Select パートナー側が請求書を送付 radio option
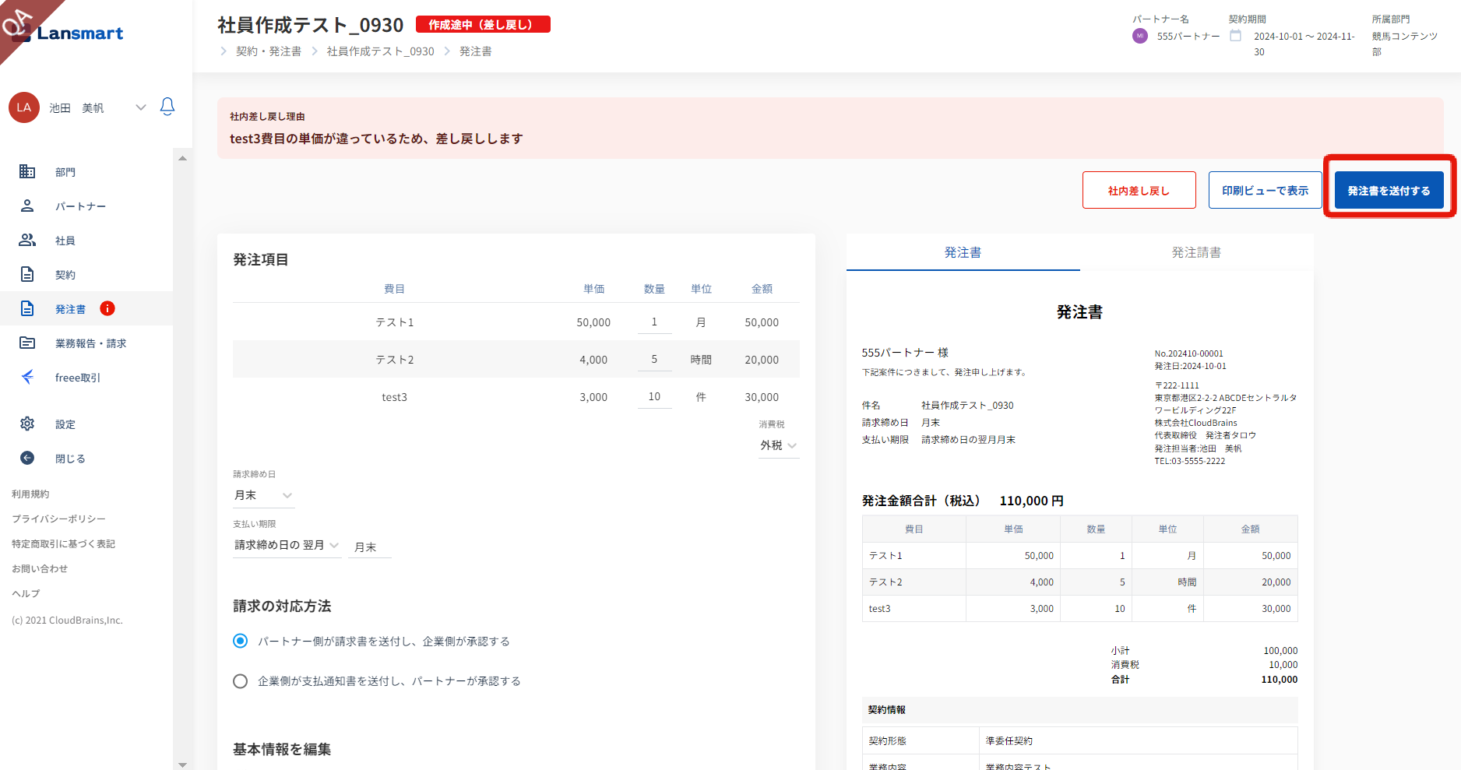The height and width of the screenshot is (770, 1461). click(241, 642)
